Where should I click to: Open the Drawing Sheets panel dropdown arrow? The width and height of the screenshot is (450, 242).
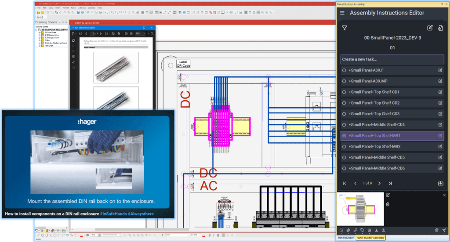60,22
